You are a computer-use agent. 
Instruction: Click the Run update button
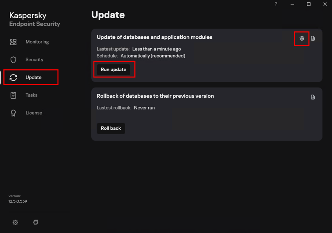(114, 70)
